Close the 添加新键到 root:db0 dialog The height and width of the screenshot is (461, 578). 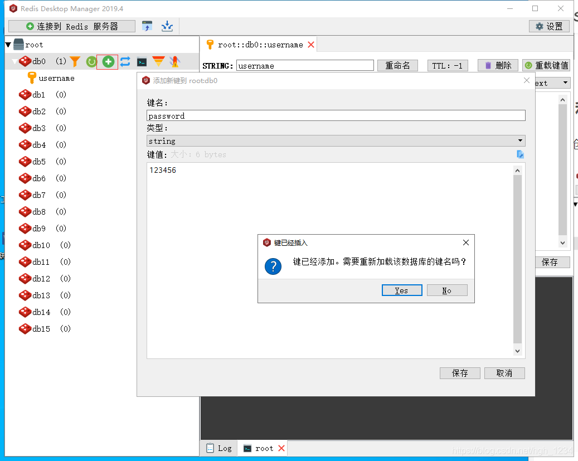(x=526, y=80)
